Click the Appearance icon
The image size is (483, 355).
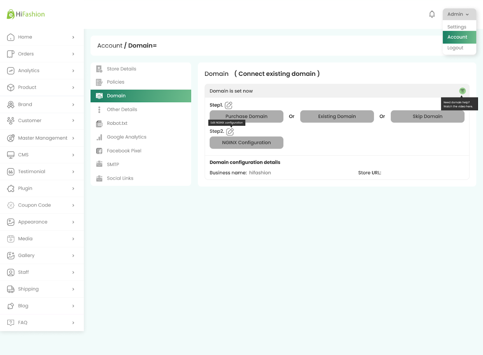pyautogui.click(x=11, y=222)
